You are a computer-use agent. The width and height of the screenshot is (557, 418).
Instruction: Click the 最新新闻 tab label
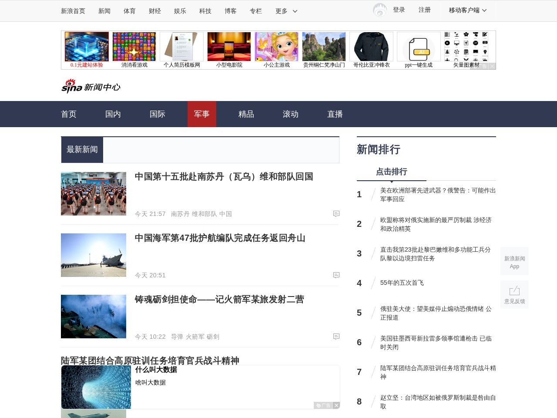click(x=82, y=149)
